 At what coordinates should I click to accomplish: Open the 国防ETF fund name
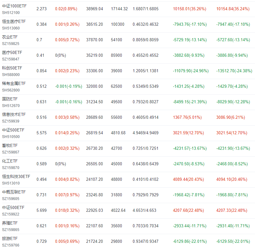(10, 99)
